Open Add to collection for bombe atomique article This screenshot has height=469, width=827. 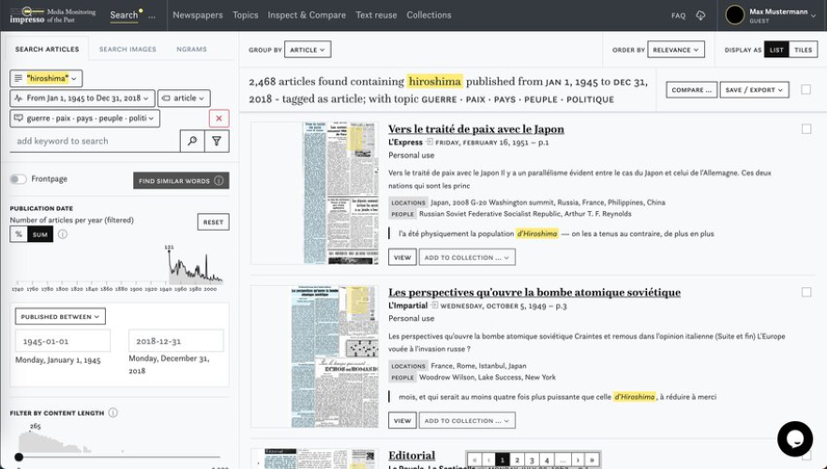tap(467, 420)
